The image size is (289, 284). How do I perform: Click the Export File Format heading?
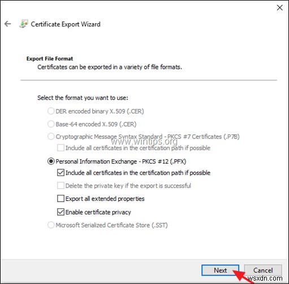coord(50,59)
